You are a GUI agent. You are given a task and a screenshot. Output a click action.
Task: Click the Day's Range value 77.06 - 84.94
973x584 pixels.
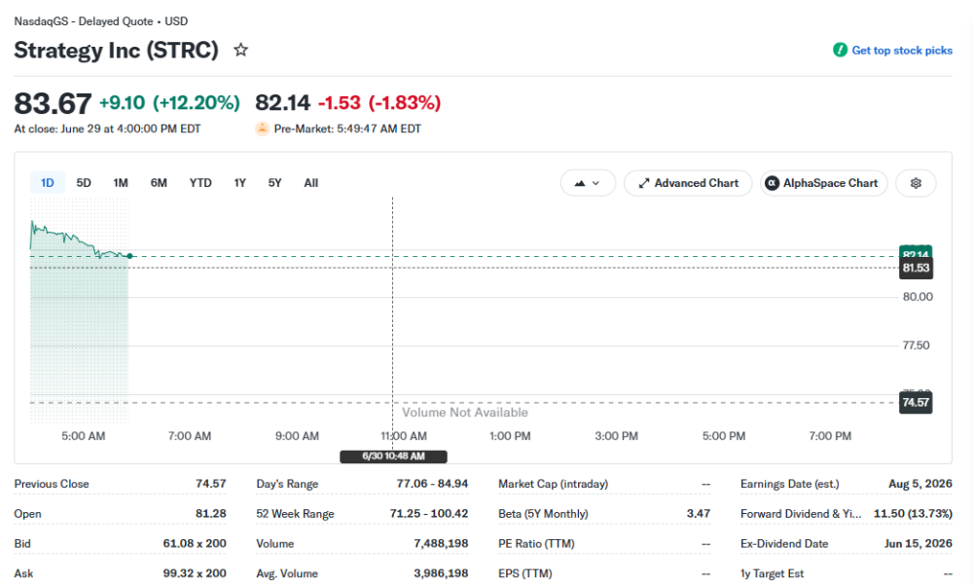[x=433, y=484]
